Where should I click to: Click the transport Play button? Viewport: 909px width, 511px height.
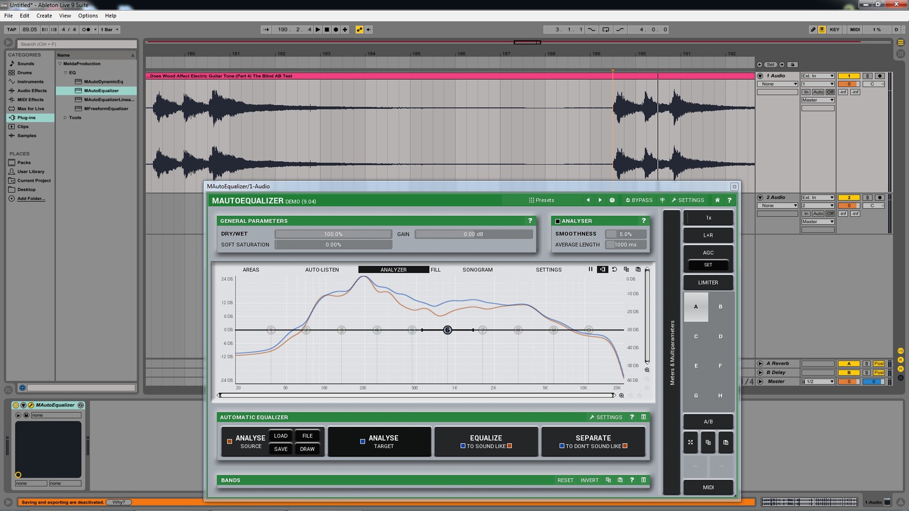pos(318,30)
